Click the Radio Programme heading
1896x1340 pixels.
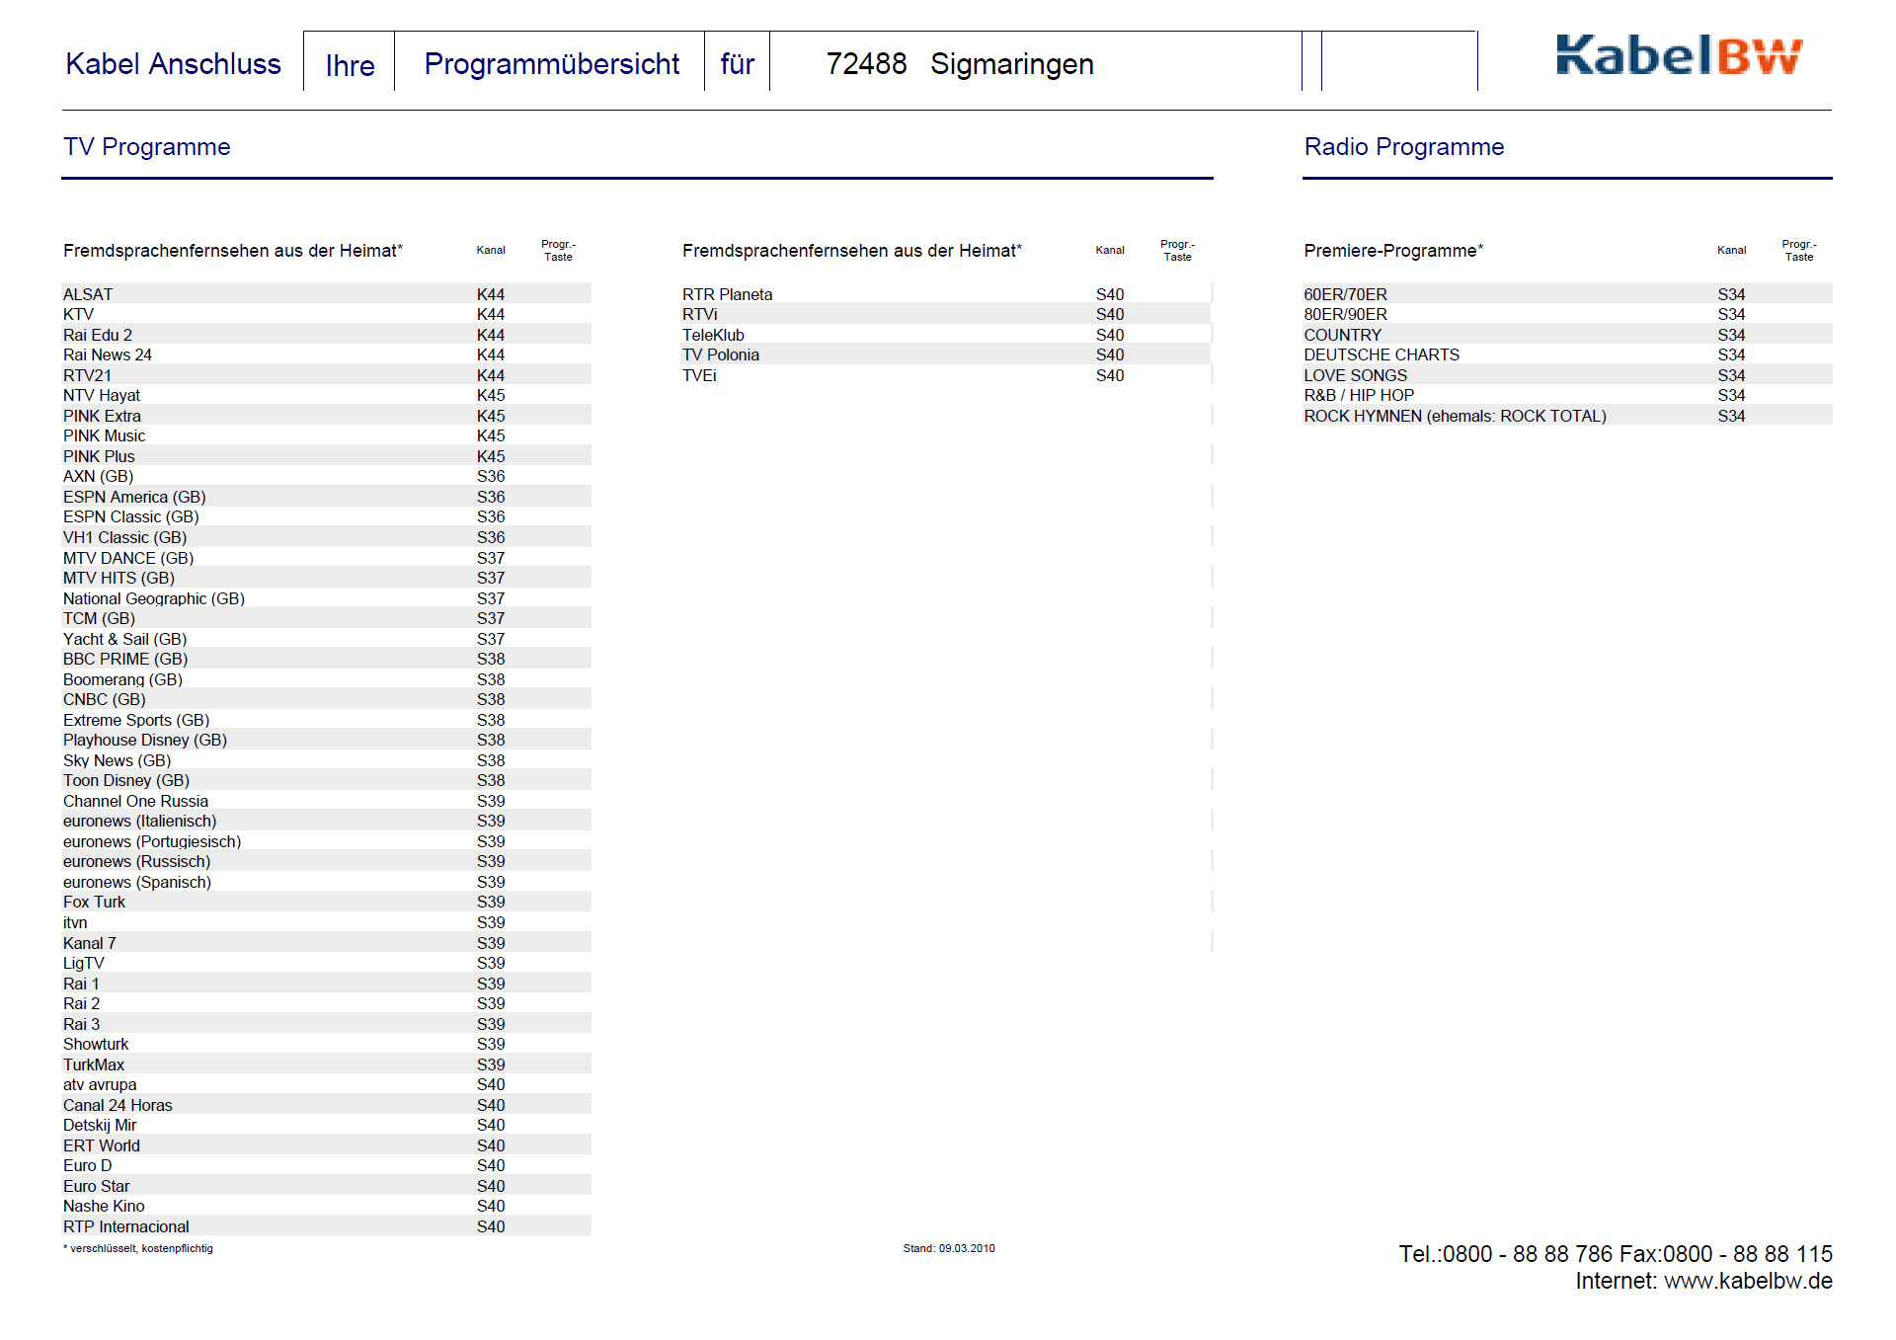point(1403,147)
